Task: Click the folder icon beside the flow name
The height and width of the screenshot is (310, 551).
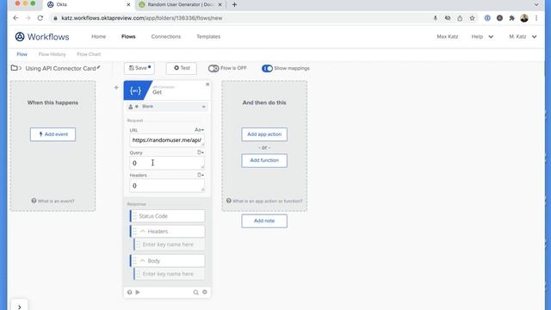Action: click(x=15, y=68)
